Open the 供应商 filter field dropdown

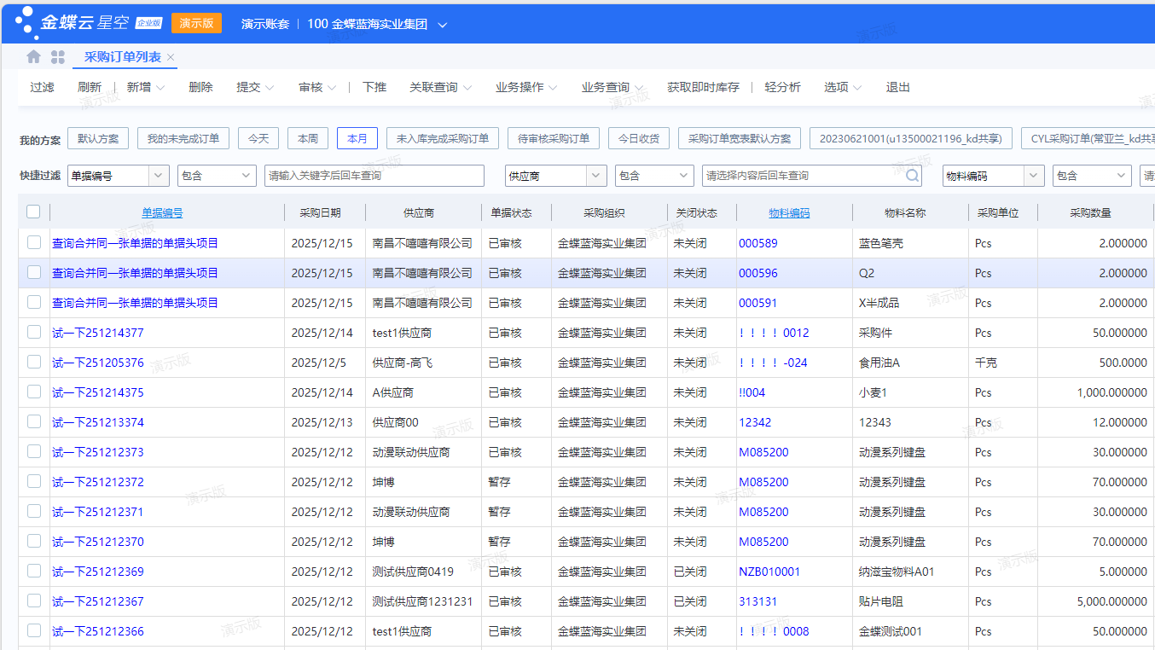[596, 176]
